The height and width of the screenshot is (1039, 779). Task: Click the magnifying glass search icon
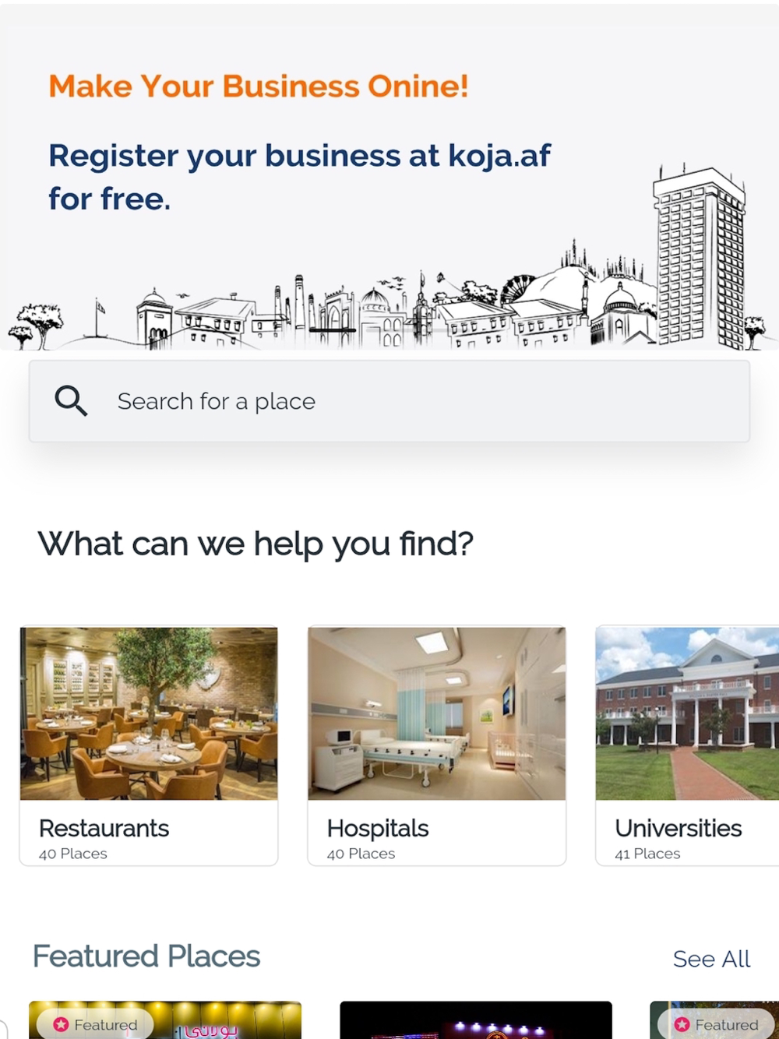[71, 401]
